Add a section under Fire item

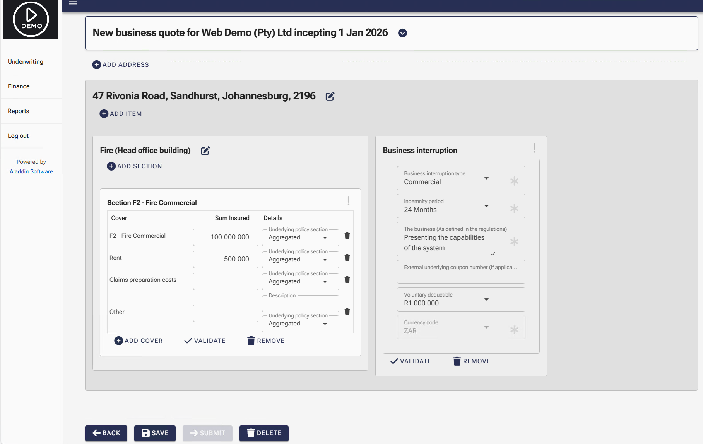[x=134, y=166]
